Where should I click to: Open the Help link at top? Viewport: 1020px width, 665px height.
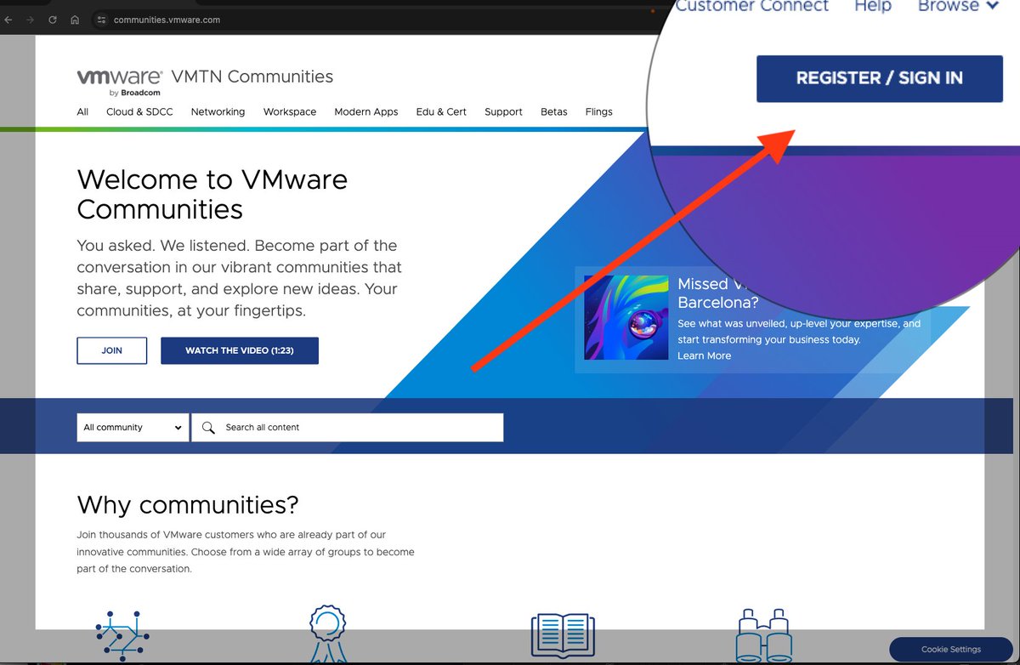pyautogui.click(x=872, y=7)
